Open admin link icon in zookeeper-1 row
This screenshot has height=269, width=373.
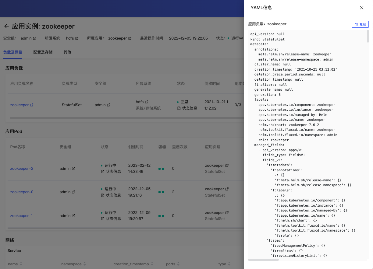73,216
